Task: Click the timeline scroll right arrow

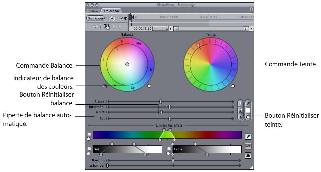Action: click(x=251, y=29)
